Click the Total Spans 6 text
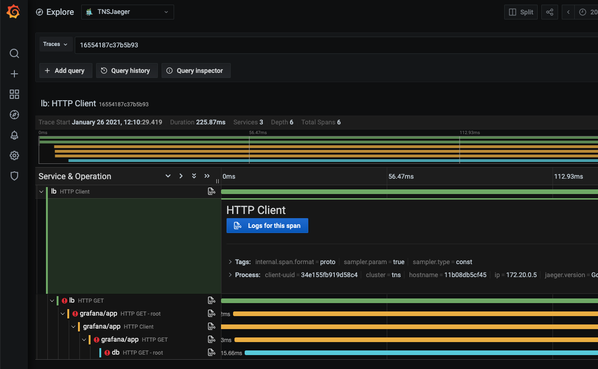 tap(321, 122)
